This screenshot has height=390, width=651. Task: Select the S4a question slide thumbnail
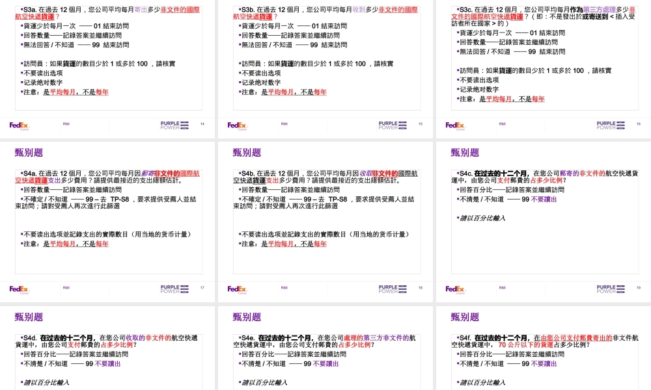tap(107, 222)
